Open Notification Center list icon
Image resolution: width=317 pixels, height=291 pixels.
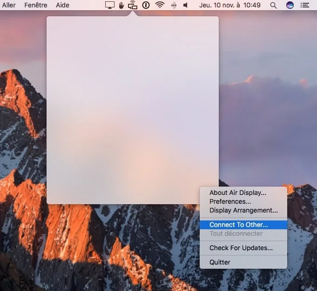305,5
